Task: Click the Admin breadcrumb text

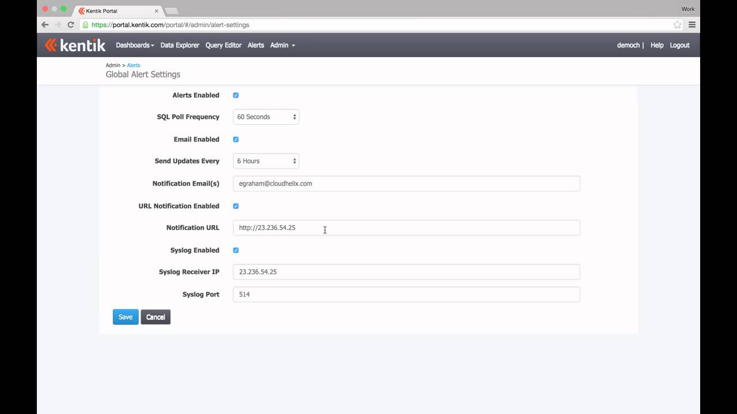Action: click(x=113, y=65)
